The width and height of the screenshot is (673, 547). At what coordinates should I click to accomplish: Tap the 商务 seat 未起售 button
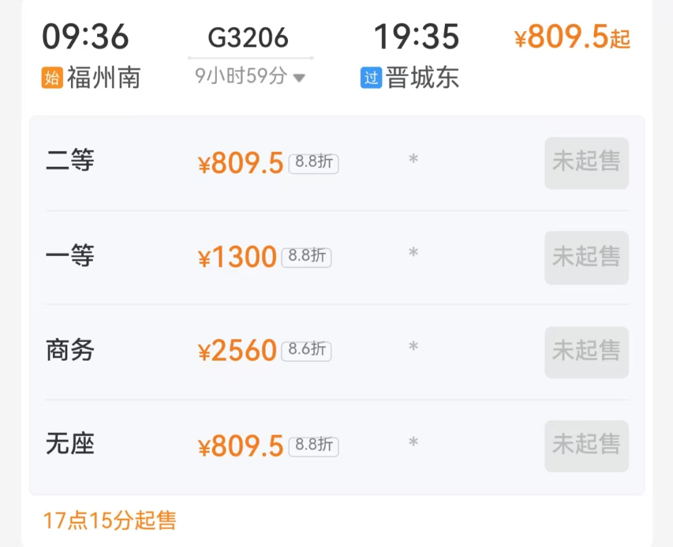coord(586,352)
